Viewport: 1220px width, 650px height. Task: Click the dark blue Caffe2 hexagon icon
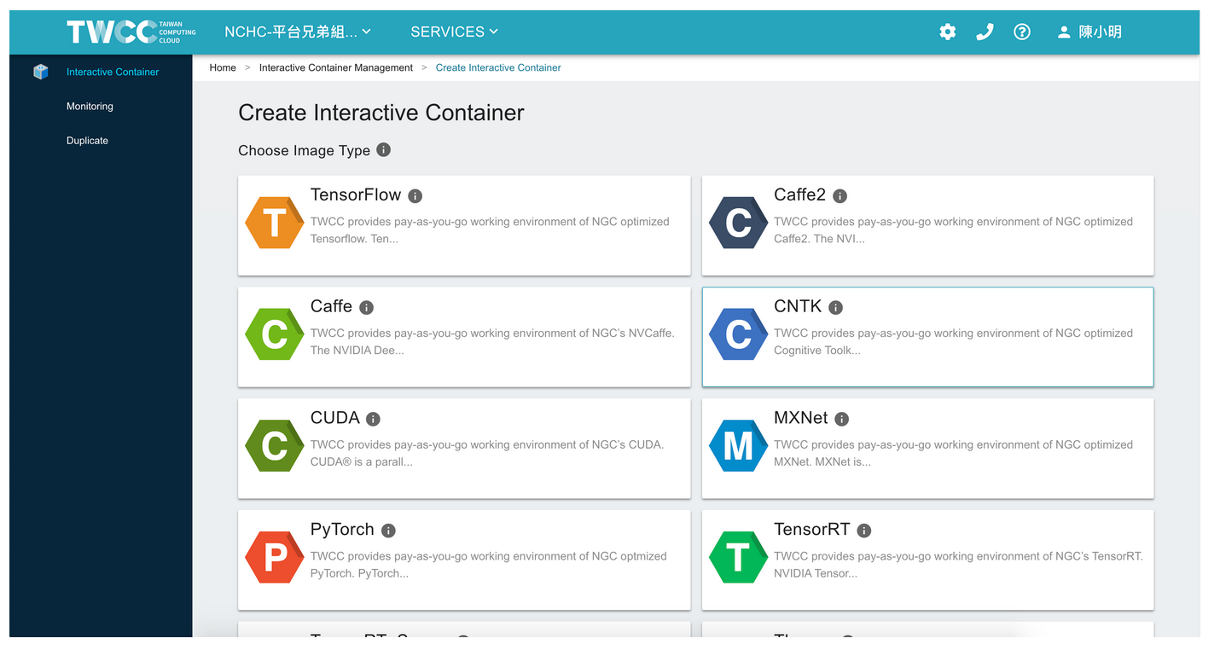(738, 223)
